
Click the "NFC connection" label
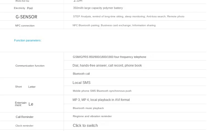(25, 26)
